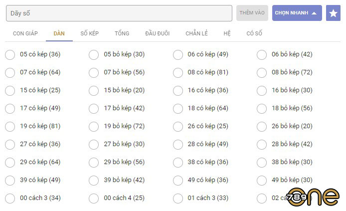Click the THÊM VÀO button
This screenshot has height=211, width=346.
click(x=252, y=13)
